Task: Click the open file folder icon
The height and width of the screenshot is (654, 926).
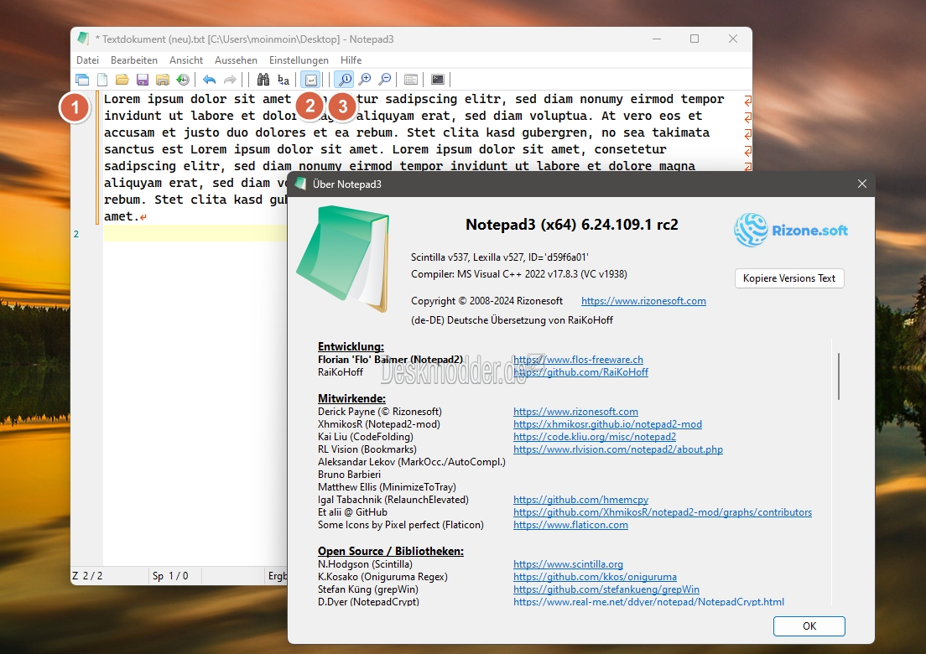Action: coord(122,79)
